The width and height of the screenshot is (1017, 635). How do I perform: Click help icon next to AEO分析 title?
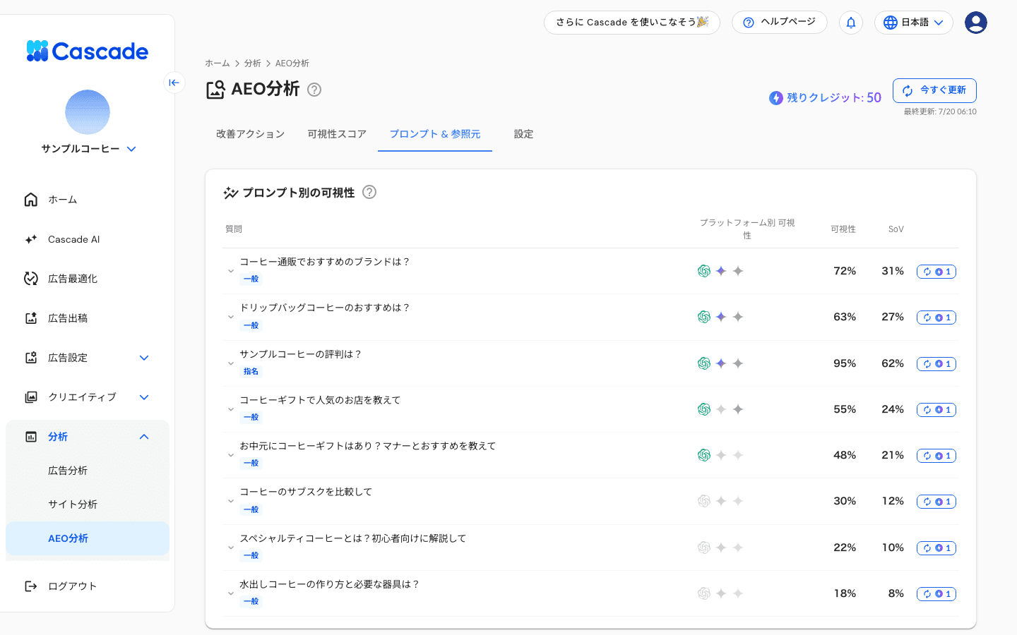point(314,90)
